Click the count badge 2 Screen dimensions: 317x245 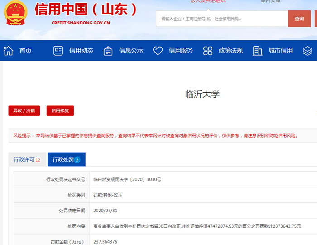[77, 160]
